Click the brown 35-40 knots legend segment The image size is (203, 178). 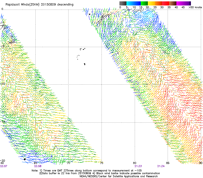[173, 3]
